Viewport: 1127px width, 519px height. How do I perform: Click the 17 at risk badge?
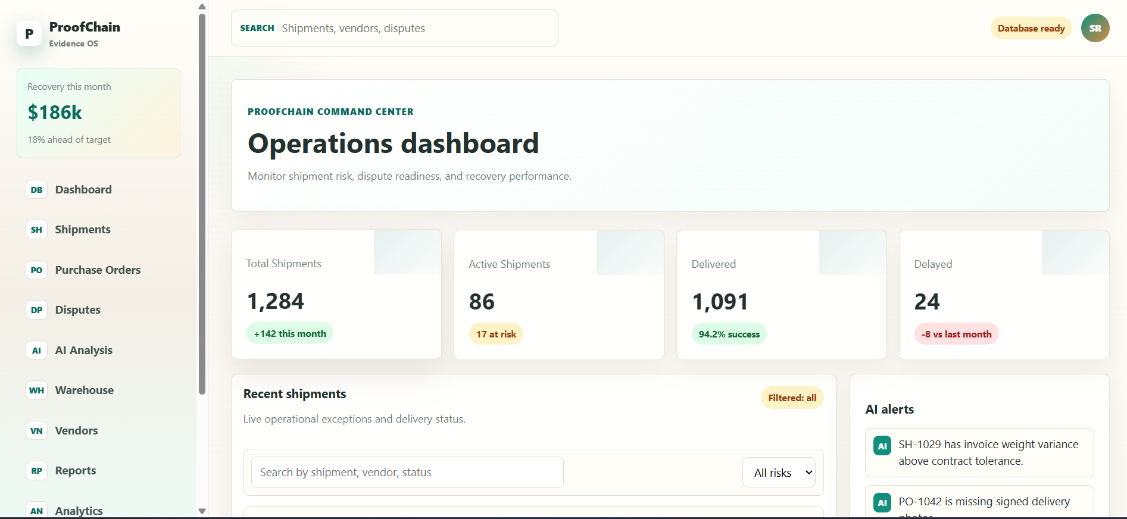tap(496, 334)
